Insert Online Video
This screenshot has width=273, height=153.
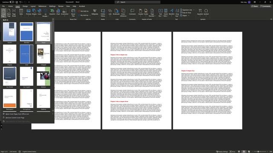click(x=103, y=13)
